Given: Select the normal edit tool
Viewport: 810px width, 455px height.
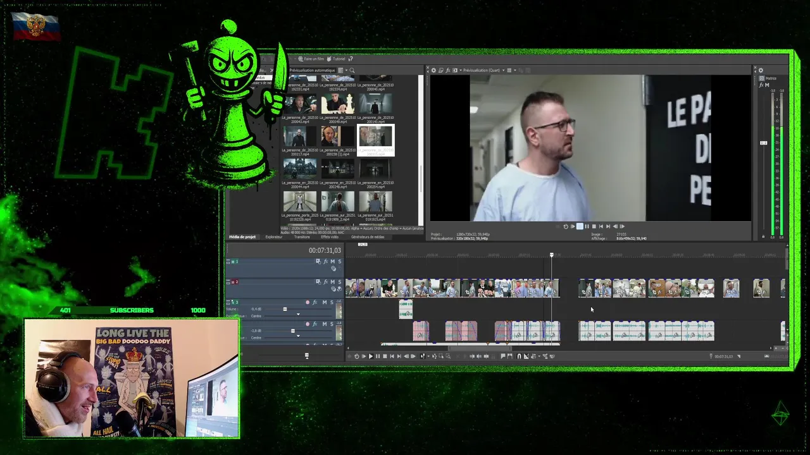Looking at the screenshot, I should pyautogui.click(x=423, y=356).
